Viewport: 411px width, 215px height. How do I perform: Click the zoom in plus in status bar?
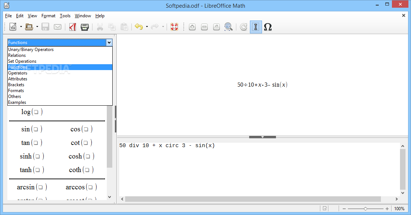(387, 209)
